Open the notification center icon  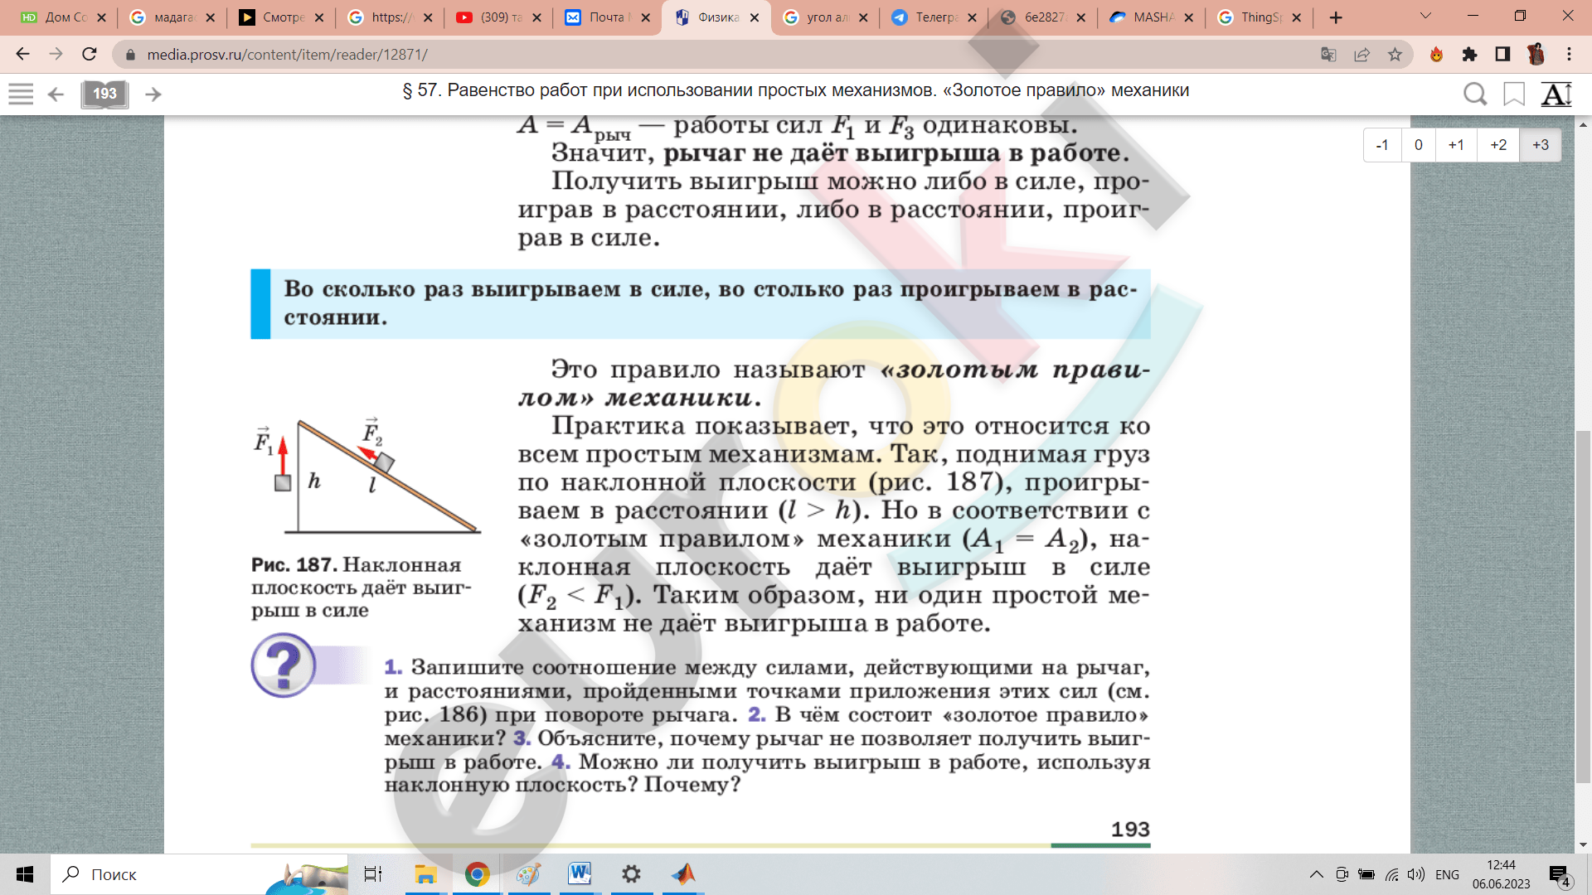[x=1560, y=875]
